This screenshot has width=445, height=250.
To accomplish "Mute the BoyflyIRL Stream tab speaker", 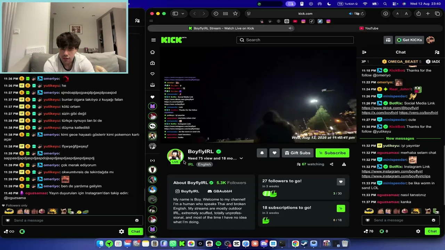I will (x=291, y=28).
